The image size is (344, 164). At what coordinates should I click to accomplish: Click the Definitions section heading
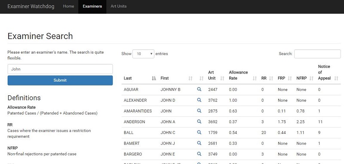tap(24, 97)
